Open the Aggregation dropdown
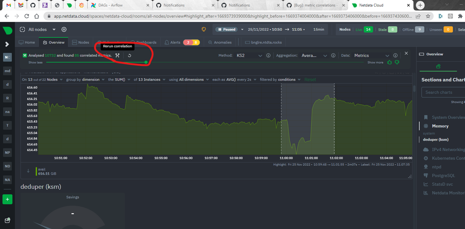The width and height of the screenshot is (465, 229). pyautogui.click(x=314, y=56)
